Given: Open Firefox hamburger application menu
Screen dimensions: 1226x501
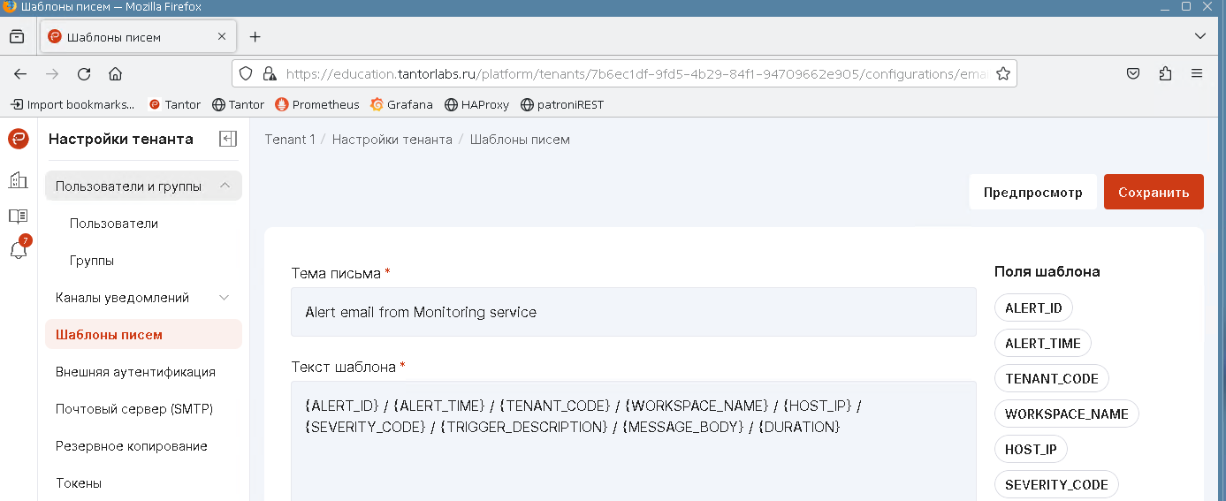Looking at the screenshot, I should coord(1197,73).
